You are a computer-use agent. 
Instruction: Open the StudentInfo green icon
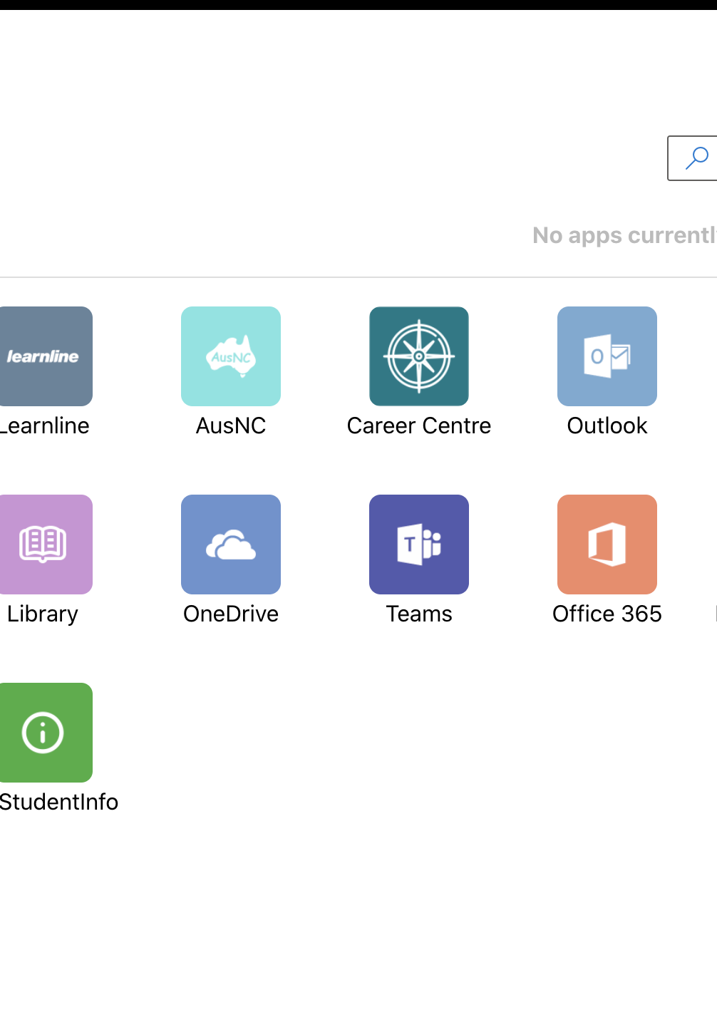[44, 733]
